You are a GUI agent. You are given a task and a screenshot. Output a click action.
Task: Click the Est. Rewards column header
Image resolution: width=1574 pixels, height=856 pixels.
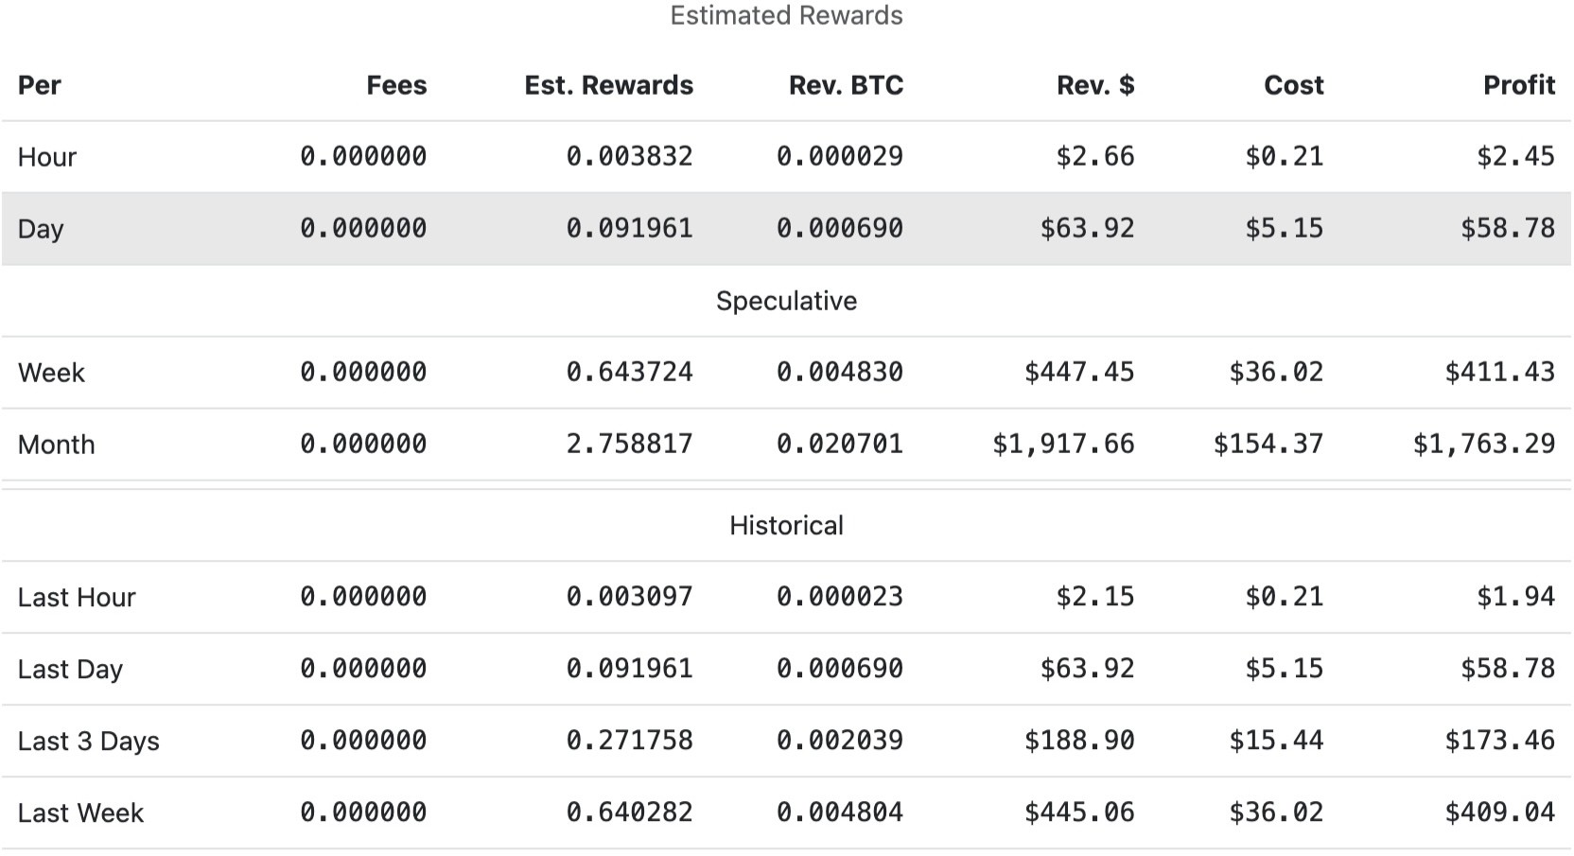(x=608, y=85)
